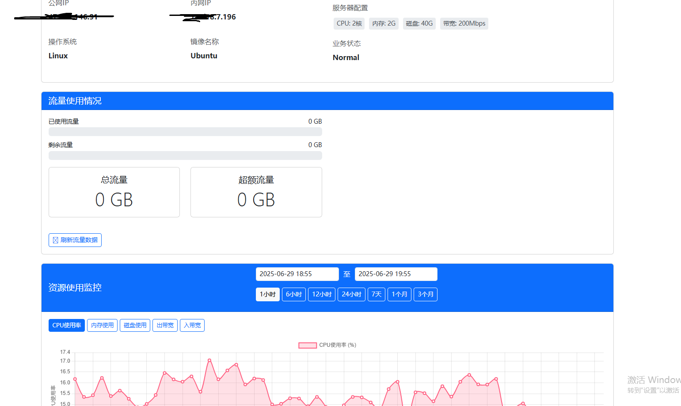Screen dimensions: 681x406
Task: Click the 操作系统 label
Action: pos(63,42)
